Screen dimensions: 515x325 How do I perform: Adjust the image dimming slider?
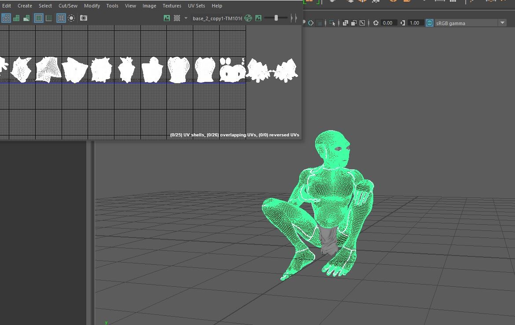pyautogui.click(x=276, y=18)
